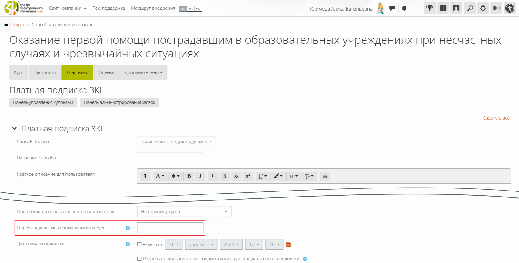Image resolution: width=519 pixels, height=263 pixels.
Task: Open the messages chat bubble icon
Action: (x=392, y=8)
